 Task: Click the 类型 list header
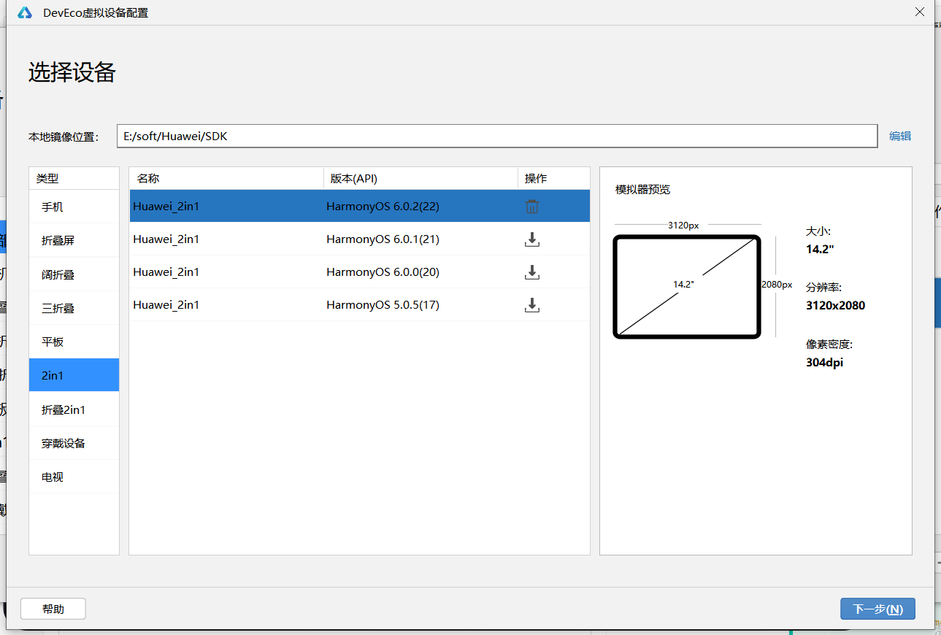74,178
